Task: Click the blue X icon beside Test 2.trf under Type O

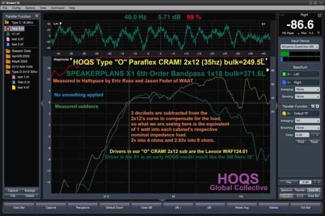Action: tap(14, 82)
